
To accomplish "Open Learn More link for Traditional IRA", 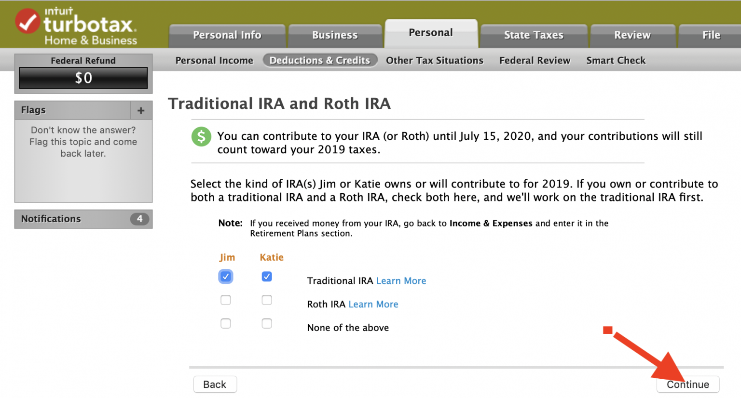I will [x=401, y=281].
